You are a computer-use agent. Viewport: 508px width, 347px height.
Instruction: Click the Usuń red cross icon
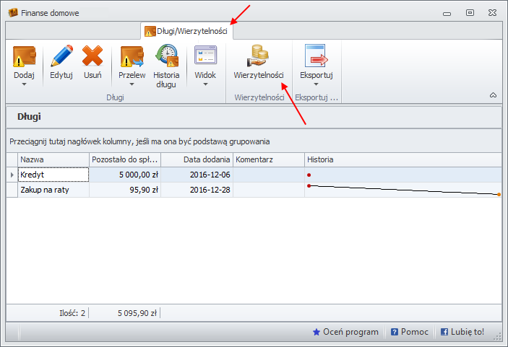92,56
